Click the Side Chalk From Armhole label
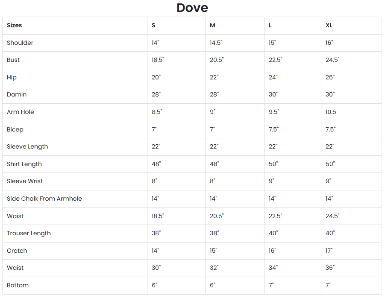 coord(44,199)
